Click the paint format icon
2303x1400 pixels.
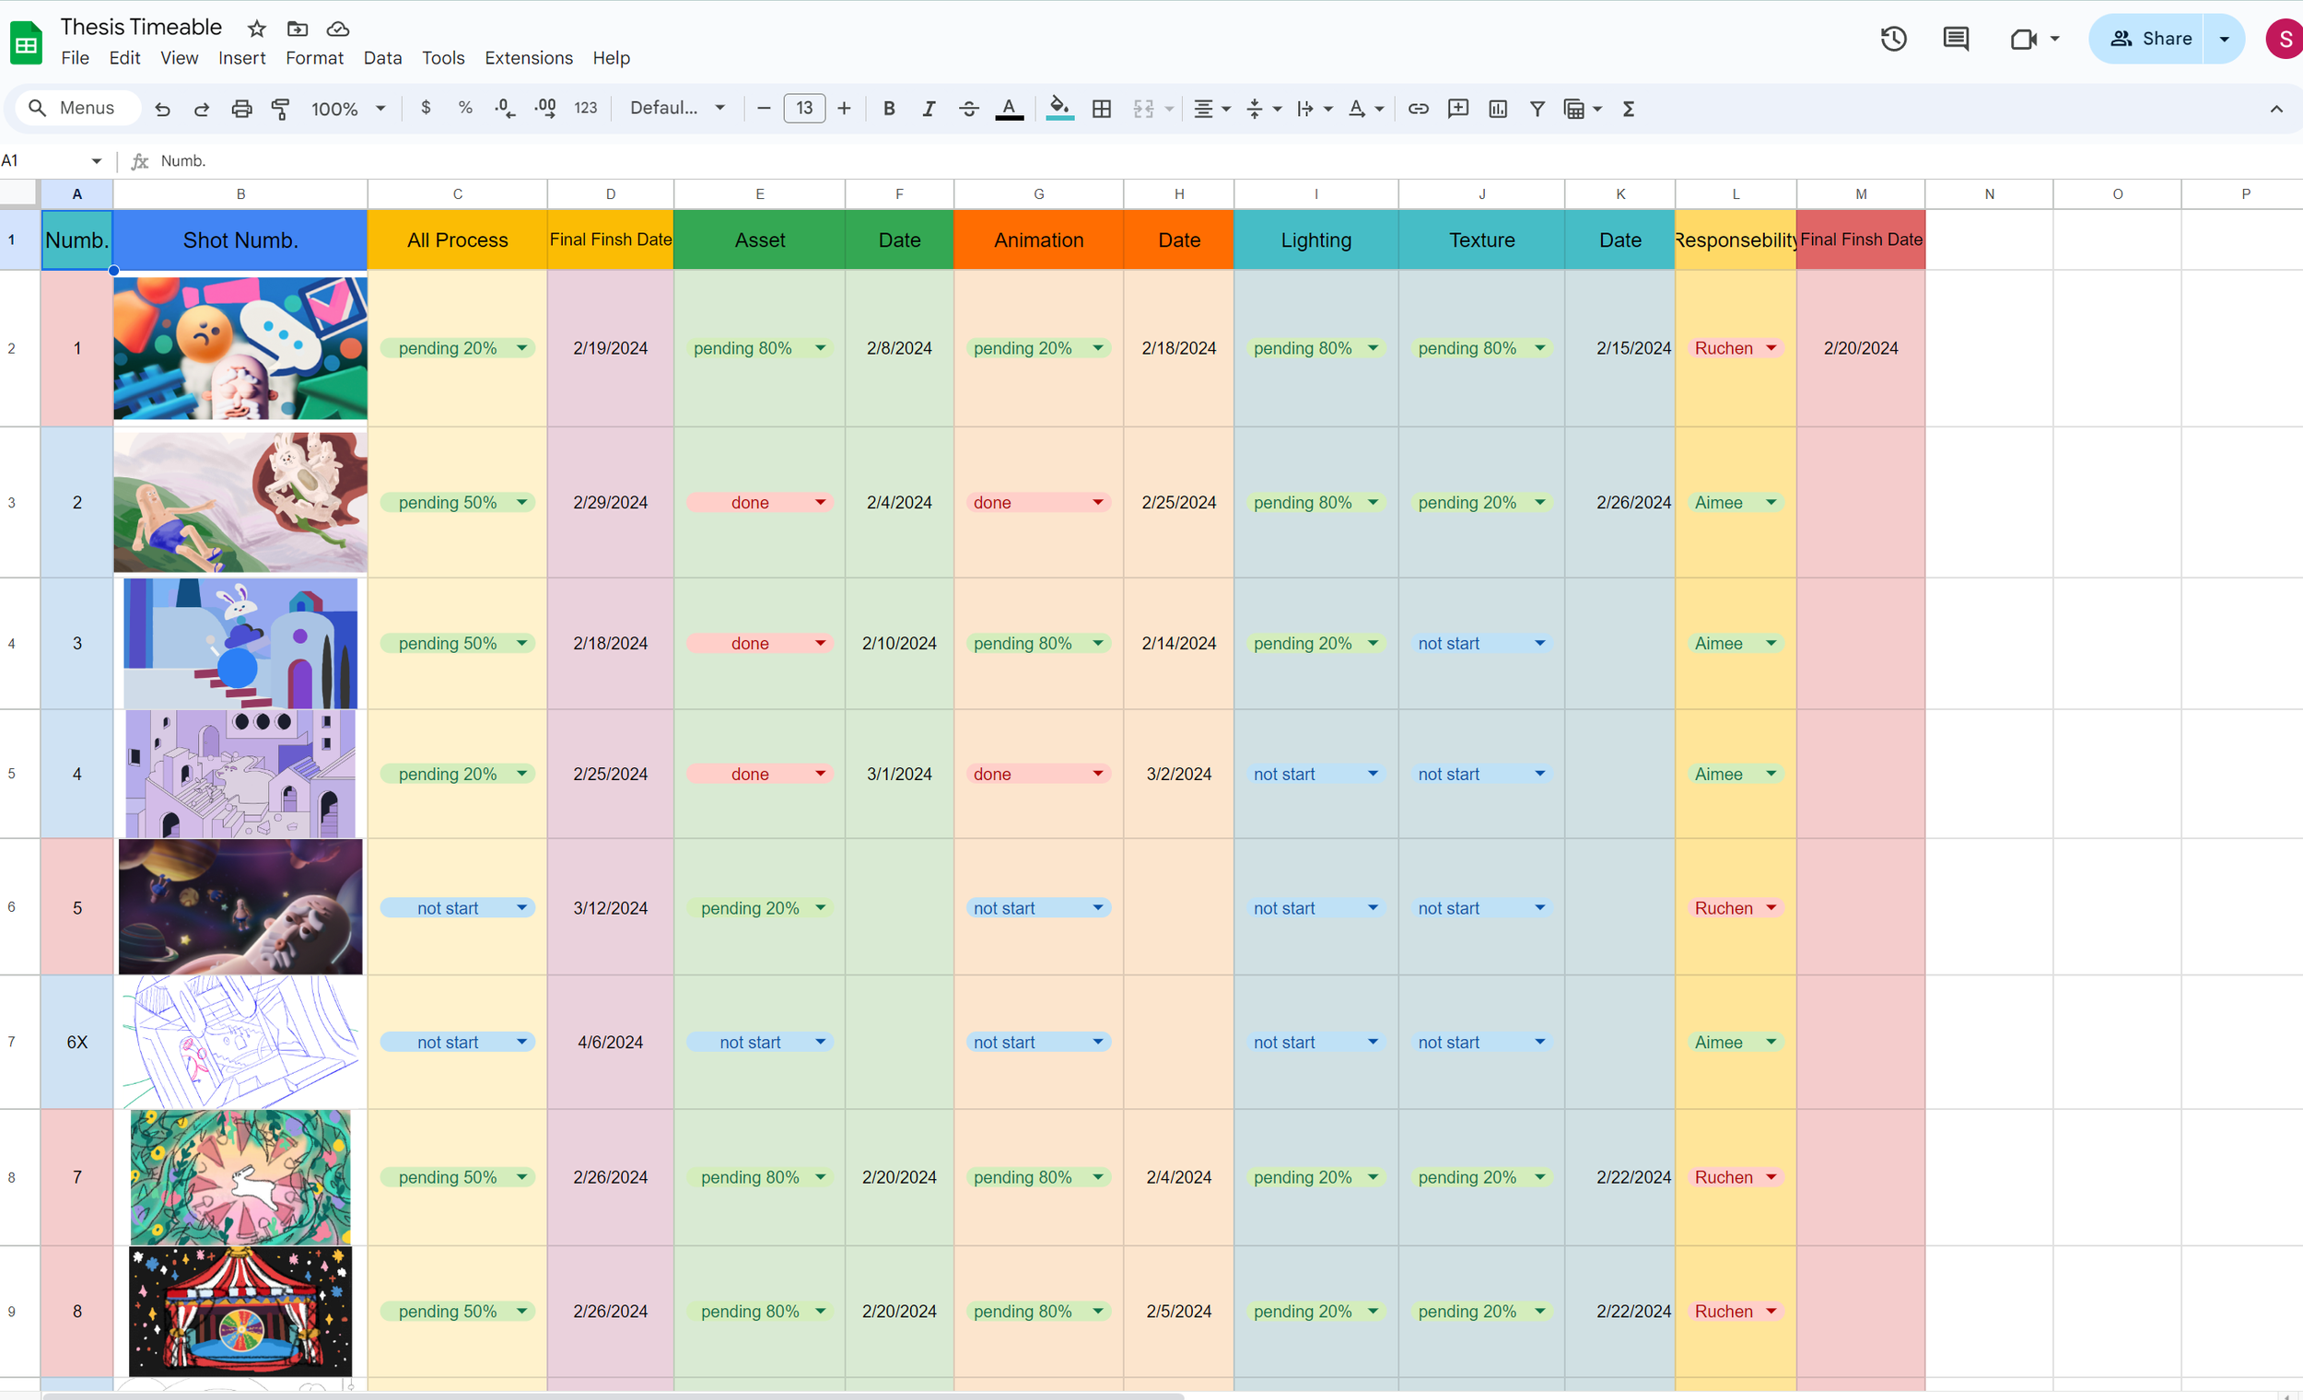280,109
